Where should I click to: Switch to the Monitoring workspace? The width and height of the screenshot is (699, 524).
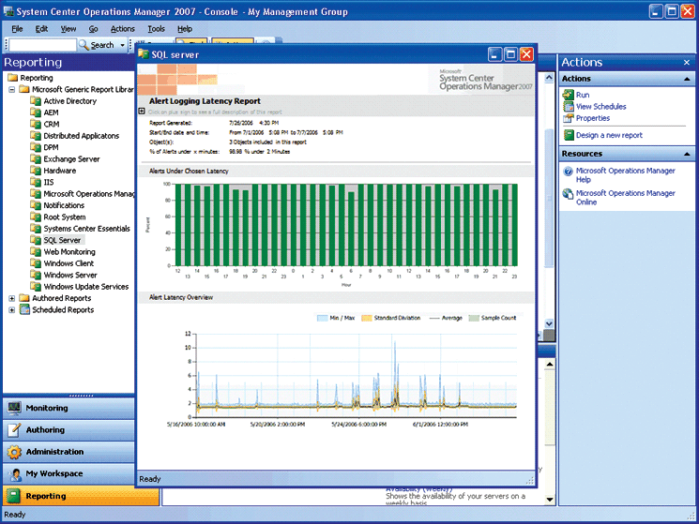pos(68,409)
